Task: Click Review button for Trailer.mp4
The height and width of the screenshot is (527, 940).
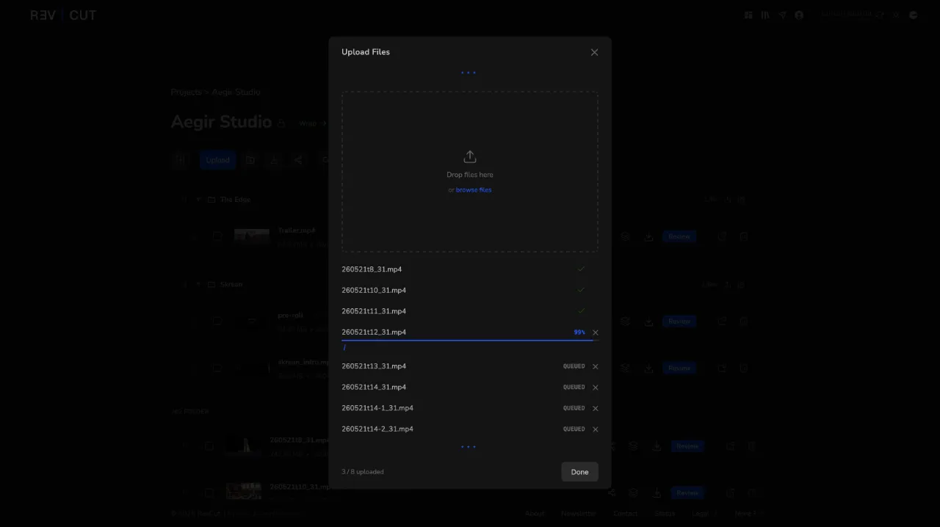Action: coord(679,236)
